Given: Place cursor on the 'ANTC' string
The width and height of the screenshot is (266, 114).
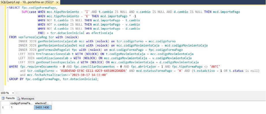Looking at the screenshot, I should point(215,67).
